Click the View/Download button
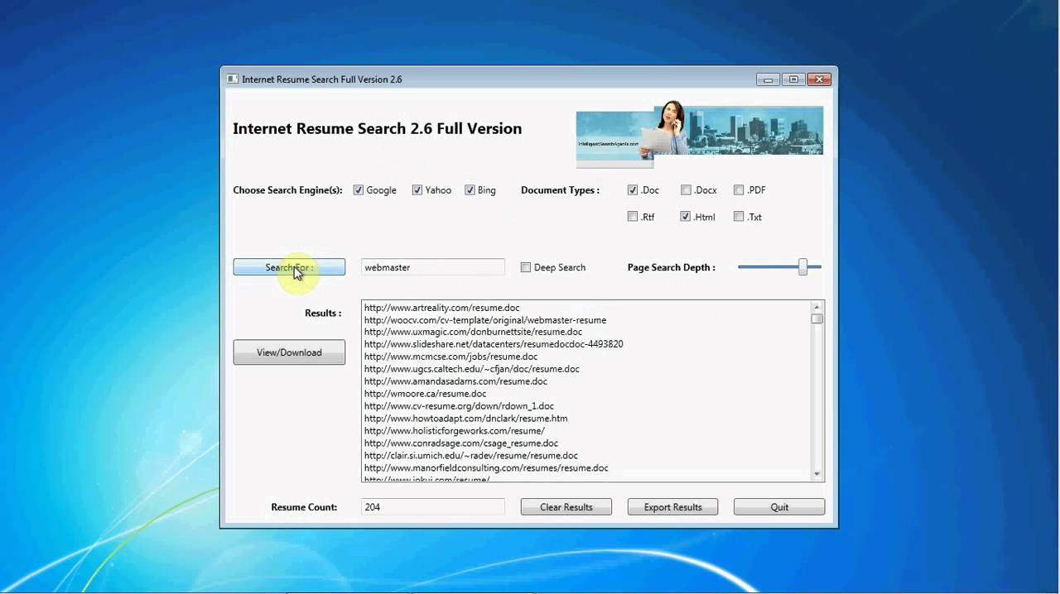 click(289, 352)
